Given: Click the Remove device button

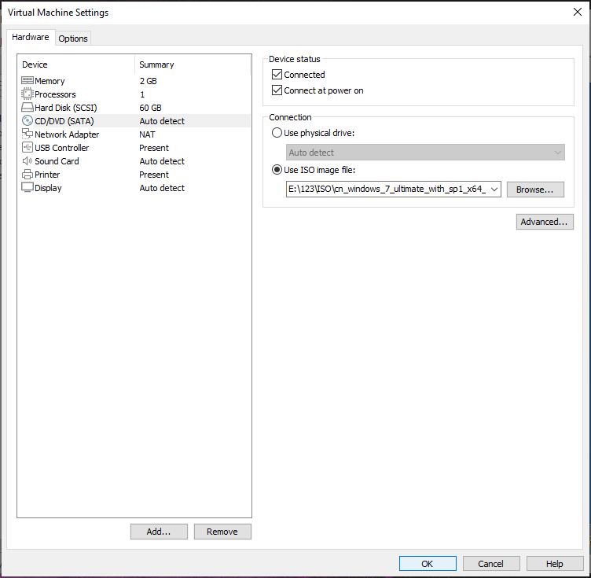Looking at the screenshot, I should [222, 532].
